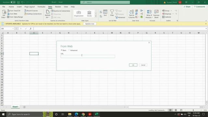Viewport: 208px width, 117px height.
Task: Expand the formula bar
Action: tap(206, 29)
